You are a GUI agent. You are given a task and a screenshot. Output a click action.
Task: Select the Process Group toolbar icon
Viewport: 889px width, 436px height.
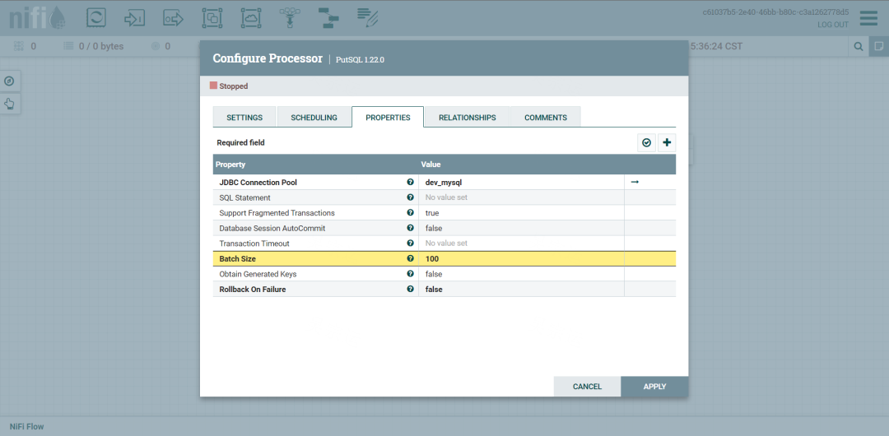212,18
